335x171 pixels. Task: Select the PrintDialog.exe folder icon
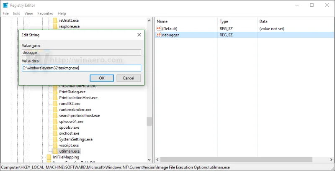coord(55,92)
